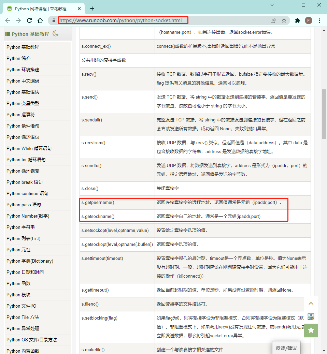Open Chrome's three-dot menu
The image size is (327, 354).
pos(319,20)
